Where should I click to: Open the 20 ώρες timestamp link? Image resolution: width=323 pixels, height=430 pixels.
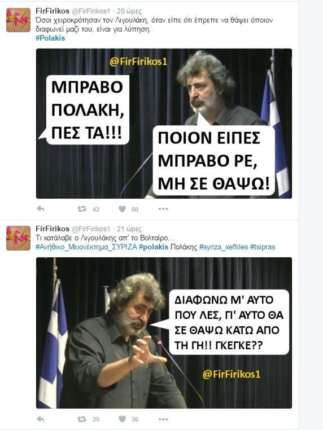pos(129,11)
